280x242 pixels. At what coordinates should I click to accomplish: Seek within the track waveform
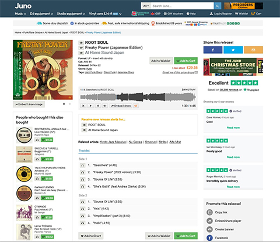tap(138, 97)
